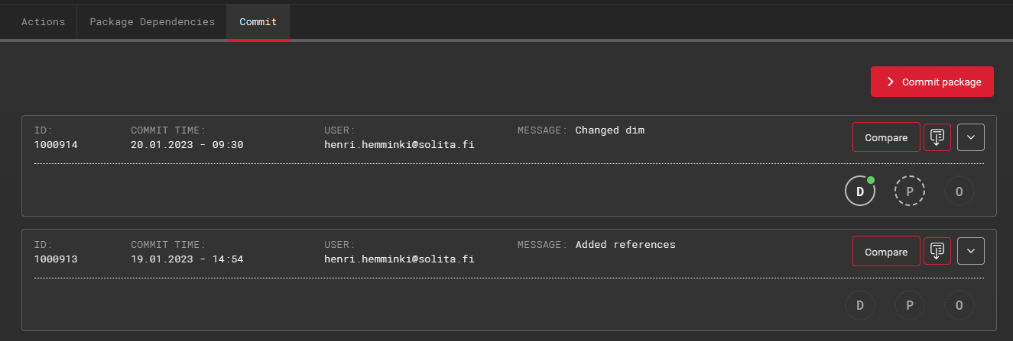The width and height of the screenshot is (1013, 341).
Task: Compare the "Added references" commit
Action: pos(886,252)
